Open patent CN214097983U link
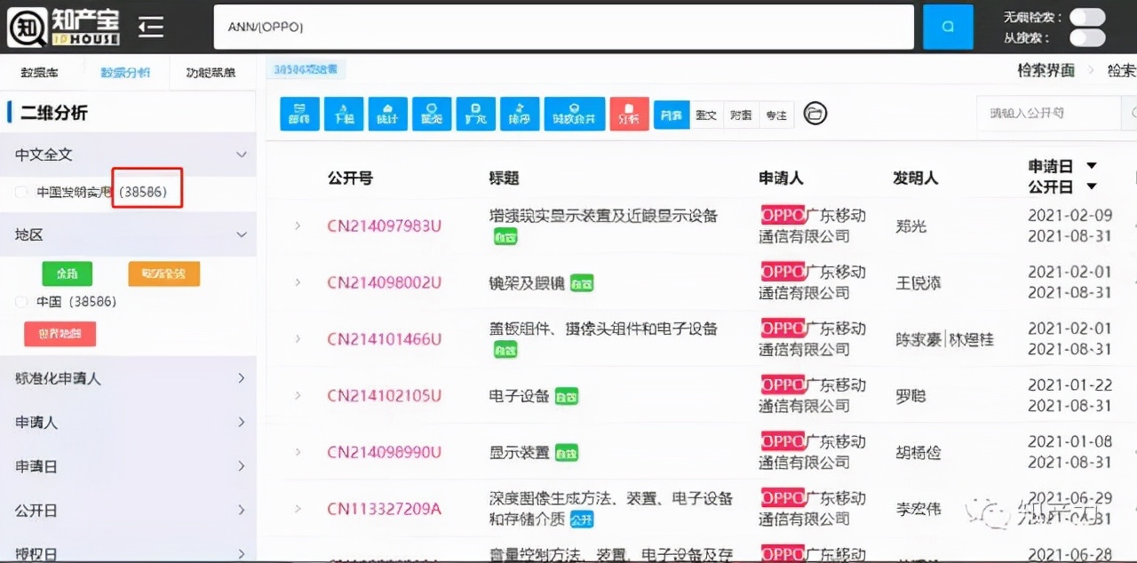The width and height of the screenshot is (1137, 563). (x=384, y=226)
